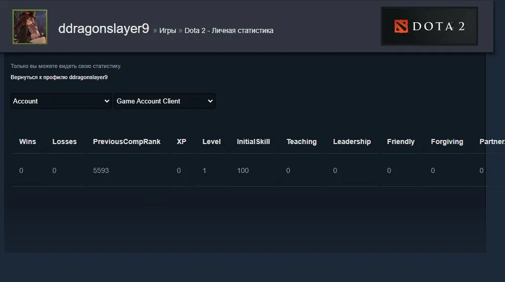Select the PreviousCompRank column header
This screenshot has width=505, height=282.
point(127,142)
